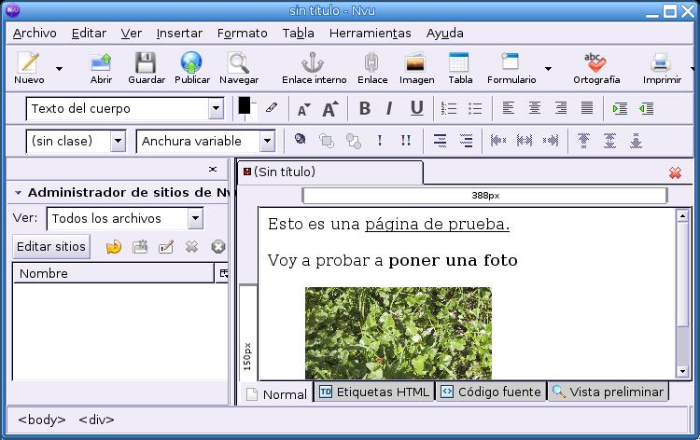Click the <div> tag in the status bar
Screen dimensions: 700x440
pos(96,419)
